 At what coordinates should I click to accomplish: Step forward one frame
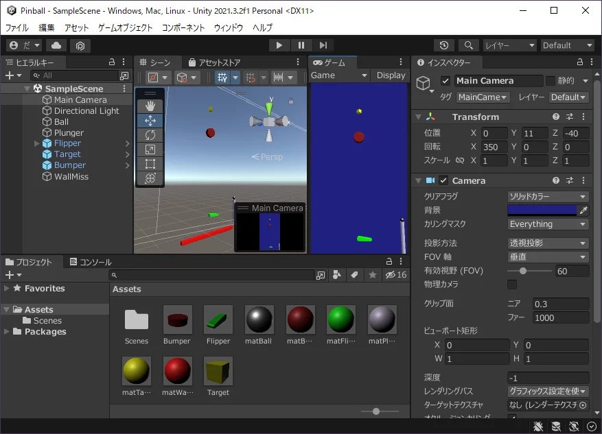(323, 46)
